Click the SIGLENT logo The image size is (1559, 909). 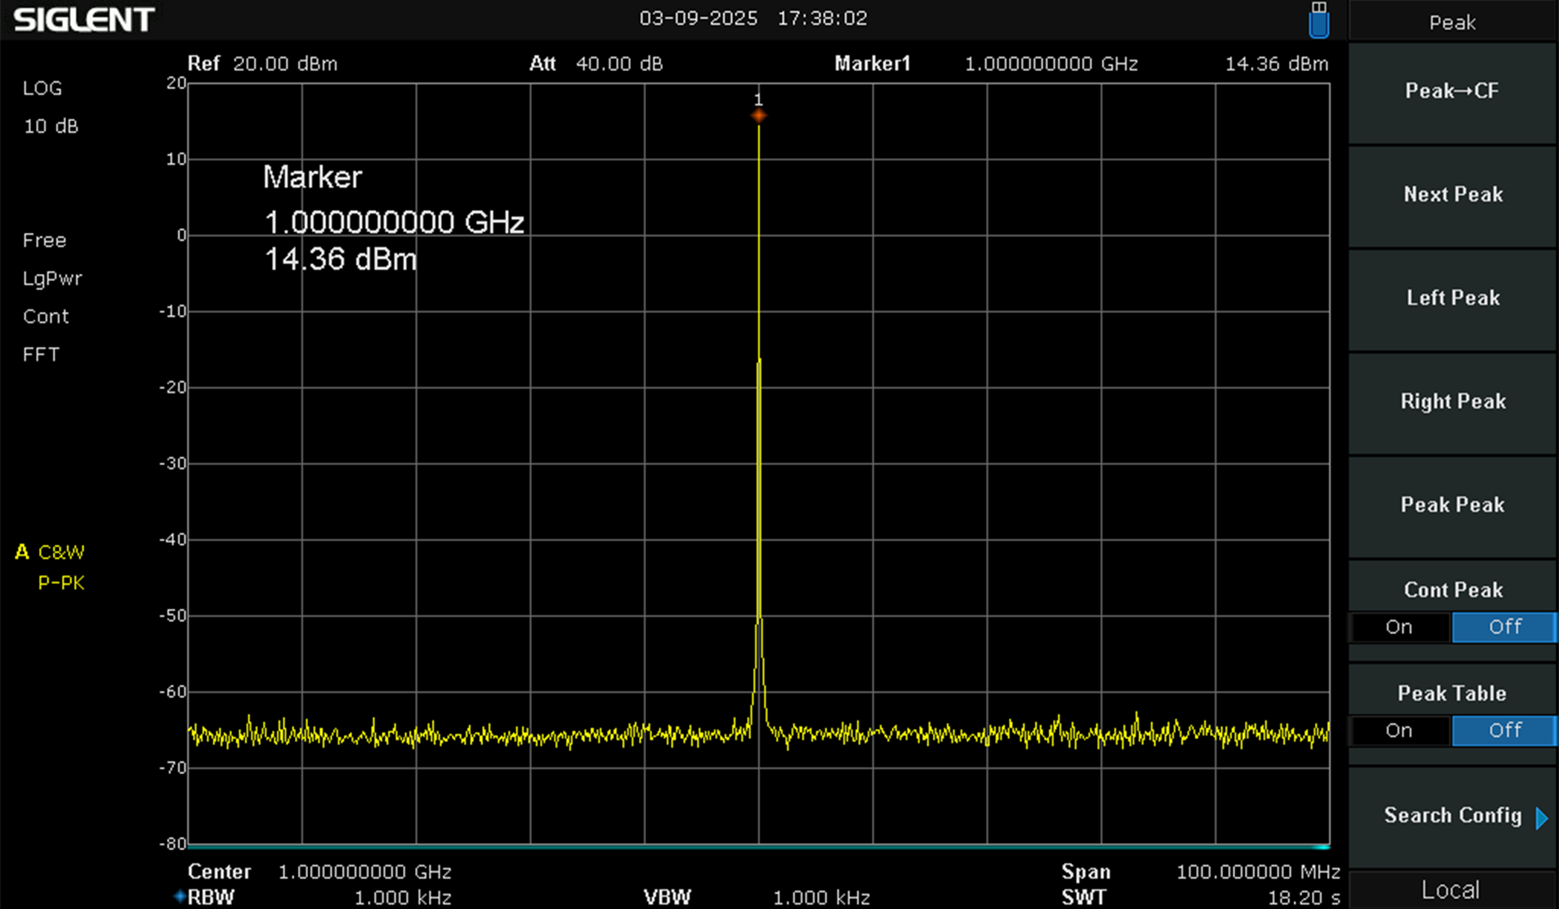(84, 20)
